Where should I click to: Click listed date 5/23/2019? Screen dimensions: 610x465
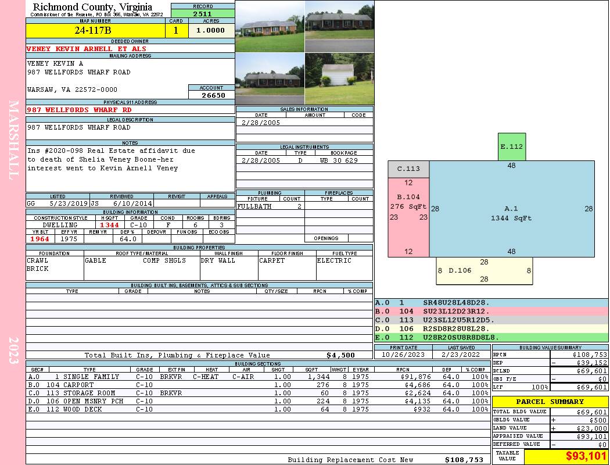(x=69, y=203)
